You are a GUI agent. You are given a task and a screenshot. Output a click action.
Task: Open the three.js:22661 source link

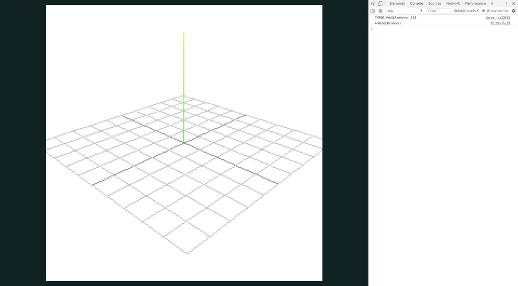tap(497, 18)
